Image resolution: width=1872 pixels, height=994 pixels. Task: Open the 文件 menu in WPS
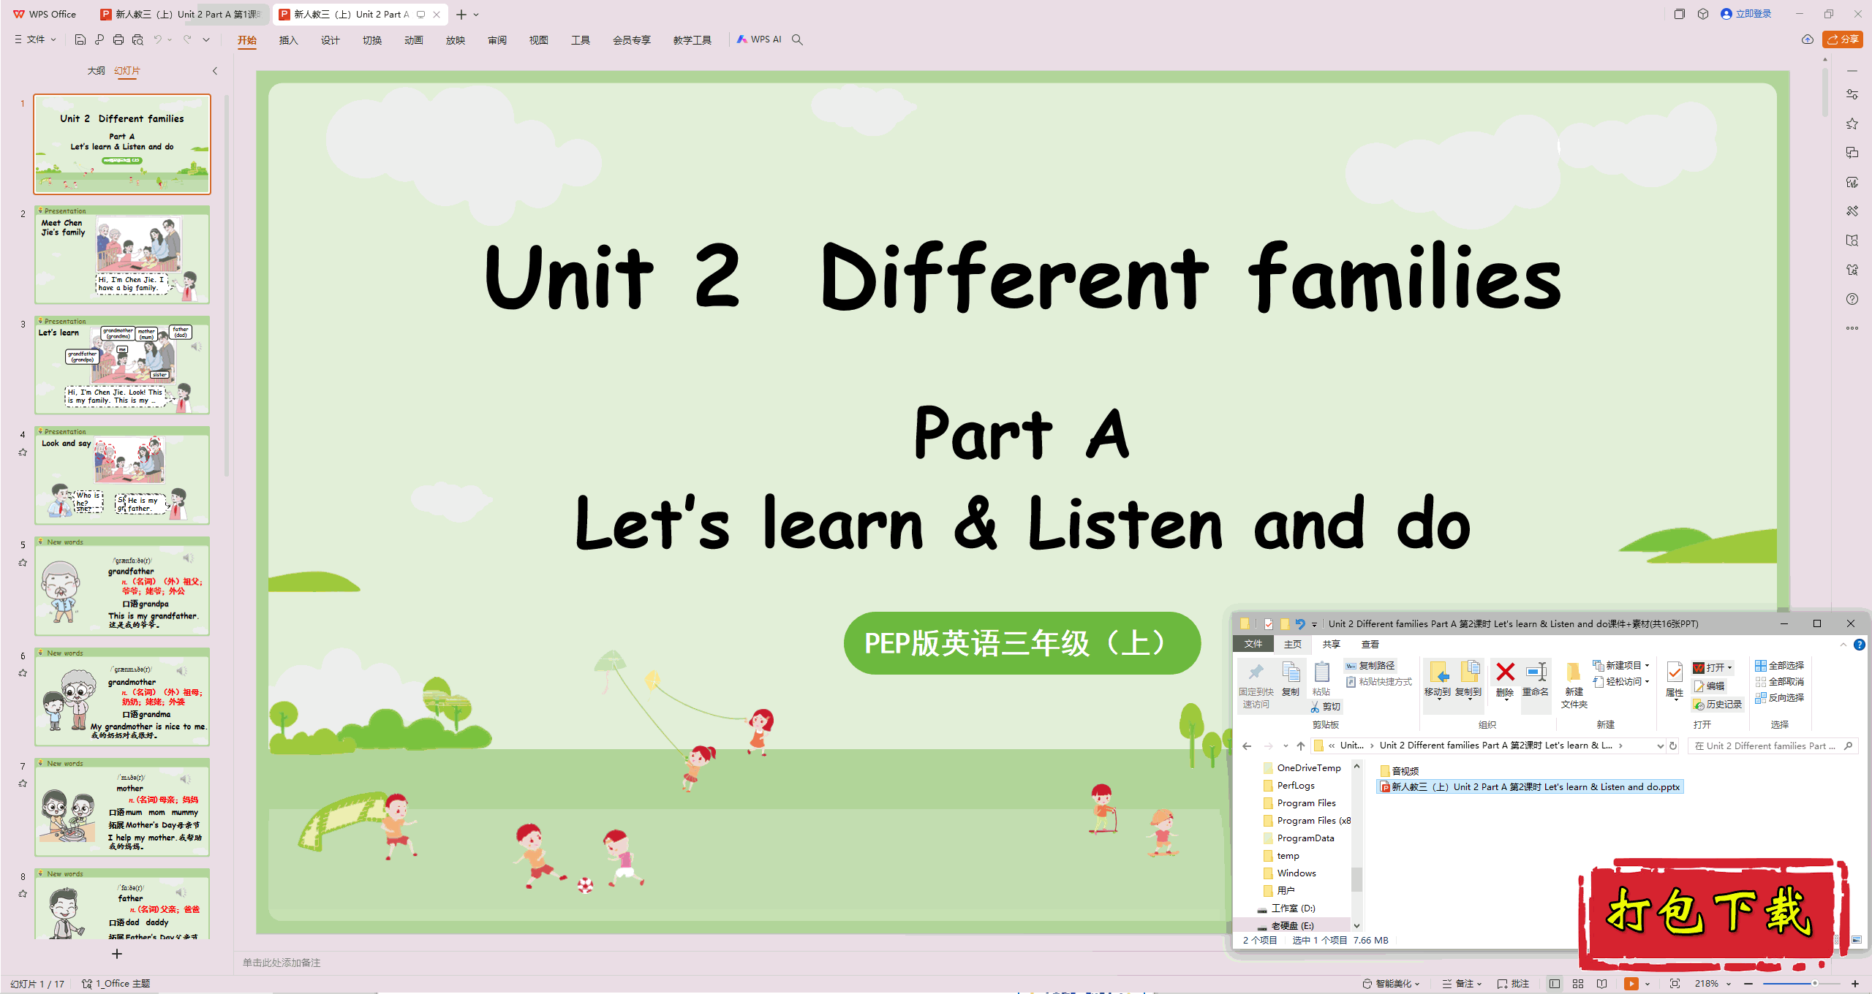[35, 39]
